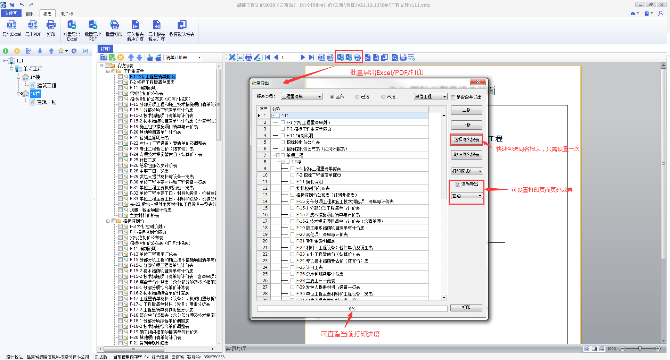Click the zoom slider handle at 100%
The height and width of the screenshot is (360, 670).
click(640, 349)
